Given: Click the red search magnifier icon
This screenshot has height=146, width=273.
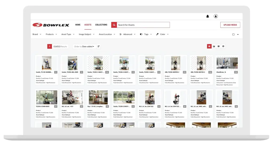Looking at the screenshot, I should [x=114, y=25].
